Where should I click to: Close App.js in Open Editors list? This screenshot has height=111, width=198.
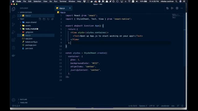[21, 16]
